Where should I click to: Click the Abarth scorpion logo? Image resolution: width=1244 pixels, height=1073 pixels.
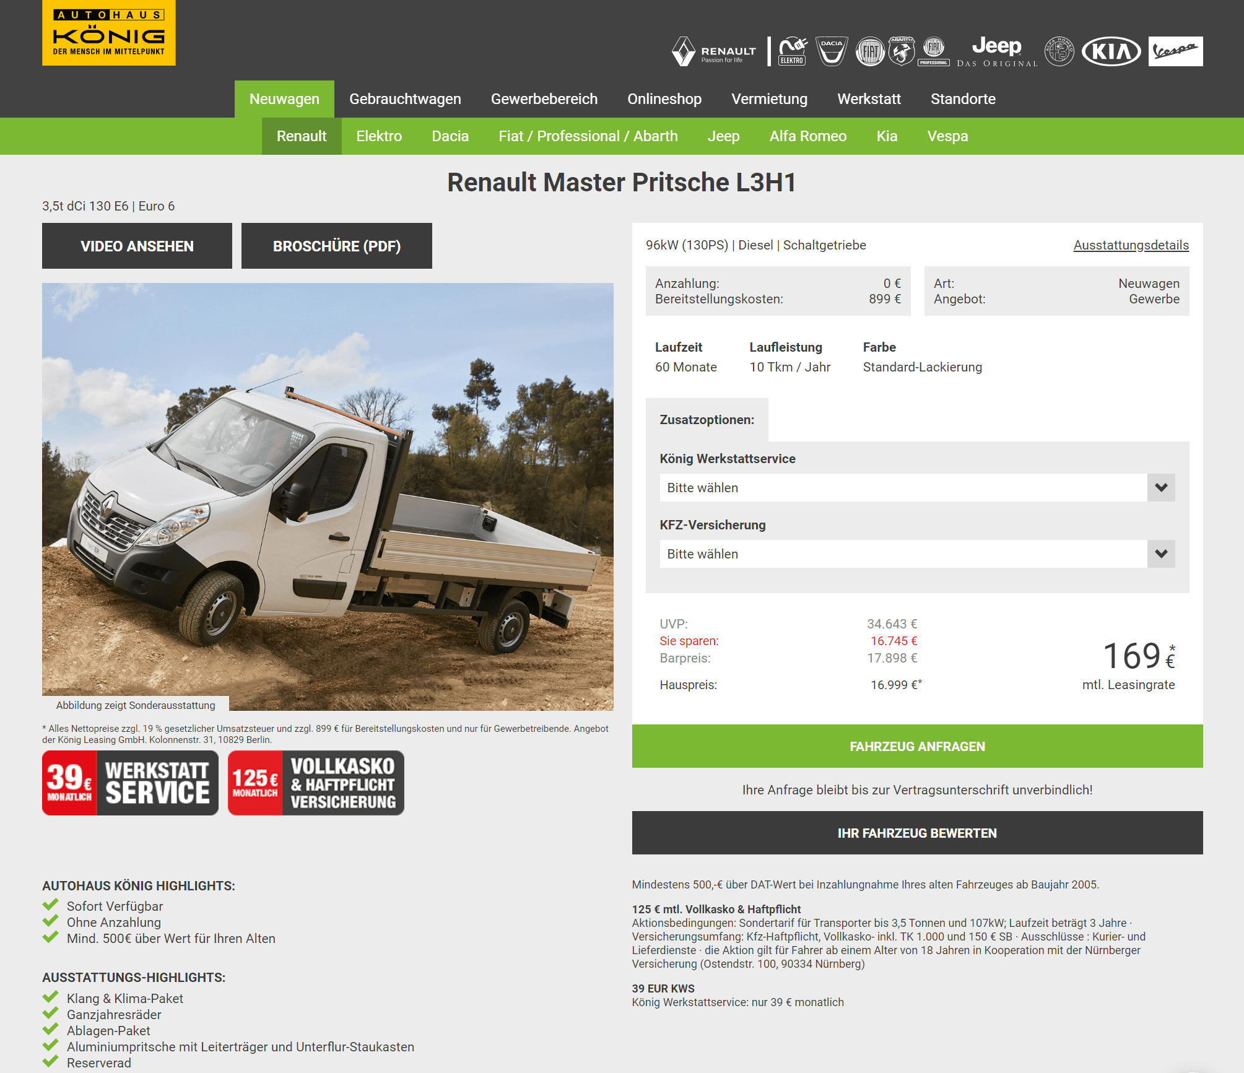[902, 51]
